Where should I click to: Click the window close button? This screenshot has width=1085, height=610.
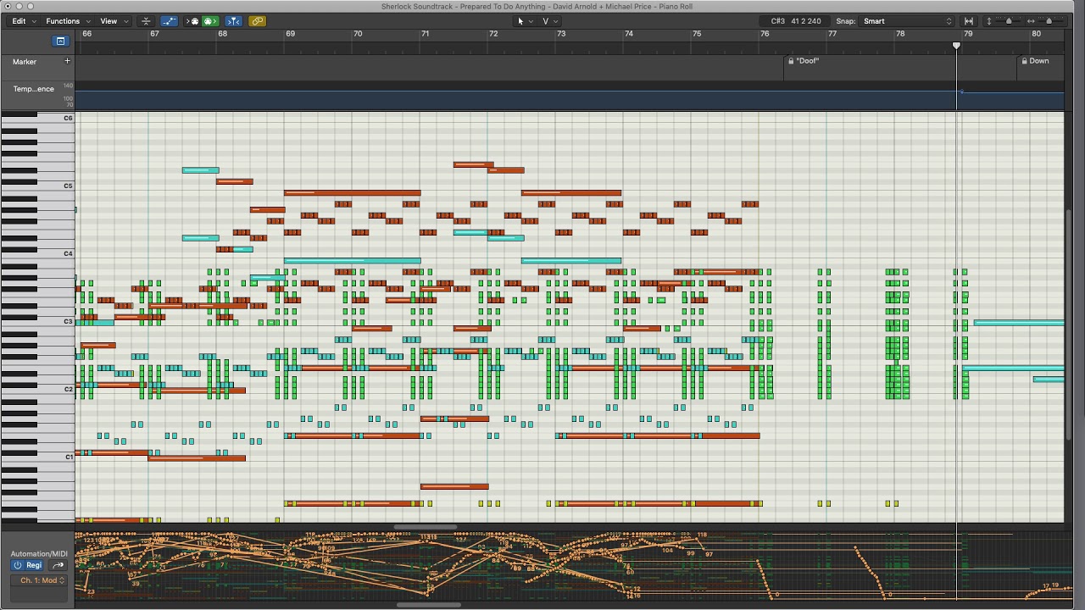[x=7, y=7]
